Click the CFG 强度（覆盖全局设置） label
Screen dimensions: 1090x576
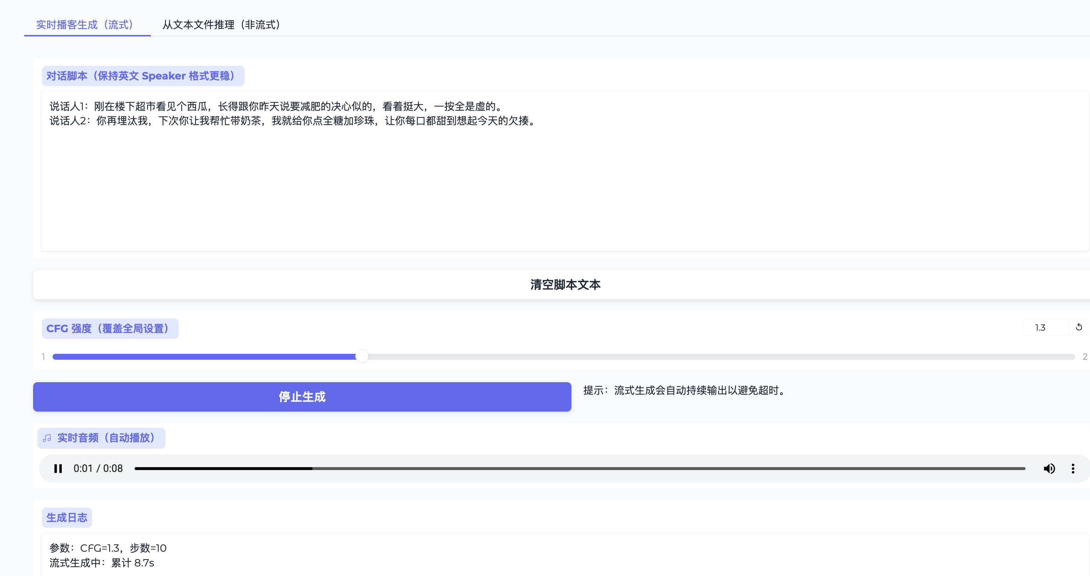coord(110,328)
